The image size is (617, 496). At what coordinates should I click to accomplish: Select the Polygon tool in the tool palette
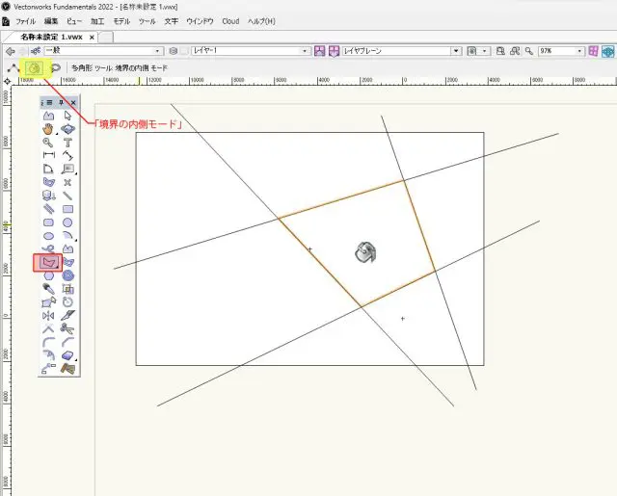click(x=48, y=262)
